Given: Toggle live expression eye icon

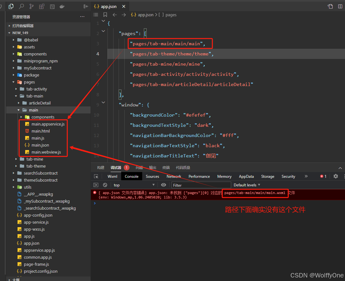Looking at the screenshot, I should point(164,185).
